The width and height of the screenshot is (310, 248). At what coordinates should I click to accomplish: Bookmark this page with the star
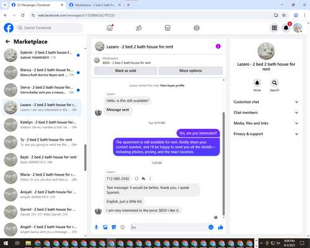coord(284,15)
